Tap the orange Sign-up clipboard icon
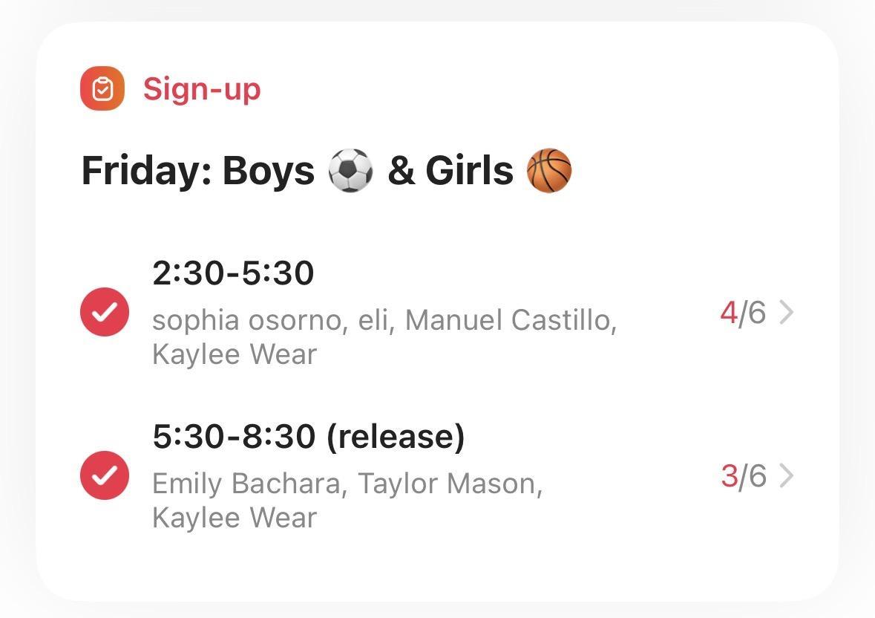Viewport: 875px width, 618px height. coord(102,89)
